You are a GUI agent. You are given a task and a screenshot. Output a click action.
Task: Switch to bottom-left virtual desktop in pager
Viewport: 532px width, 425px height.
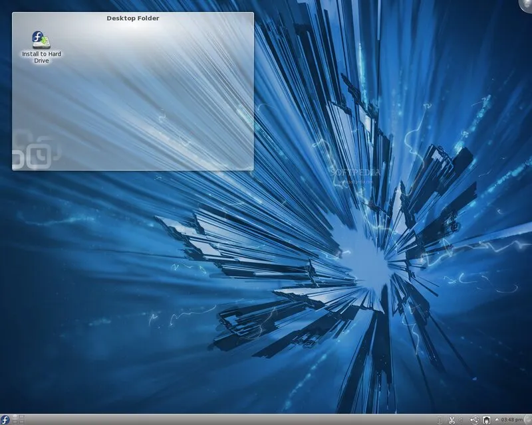pyautogui.click(x=15, y=422)
